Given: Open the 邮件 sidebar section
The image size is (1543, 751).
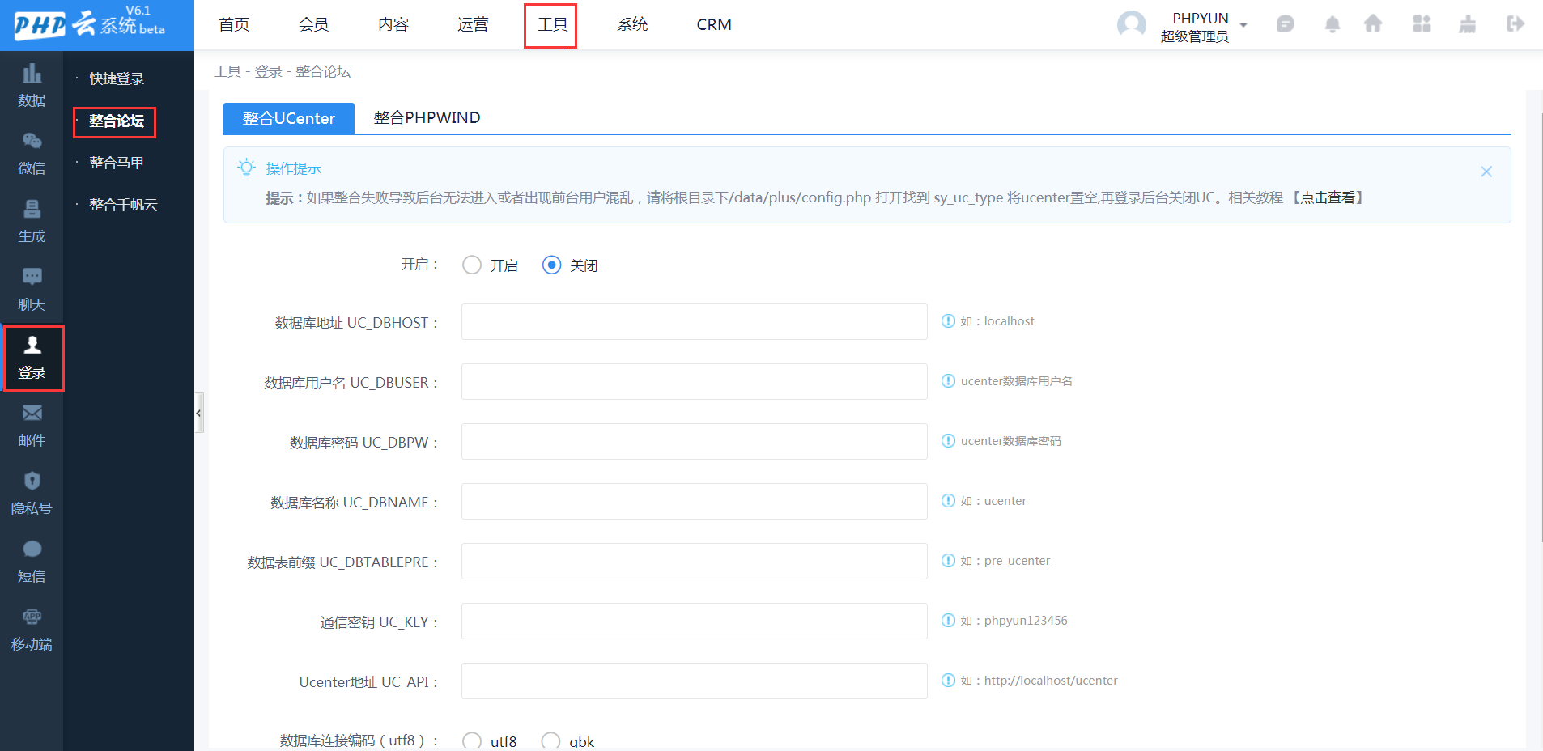Looking at the screenshot, I should pos(32,426).
